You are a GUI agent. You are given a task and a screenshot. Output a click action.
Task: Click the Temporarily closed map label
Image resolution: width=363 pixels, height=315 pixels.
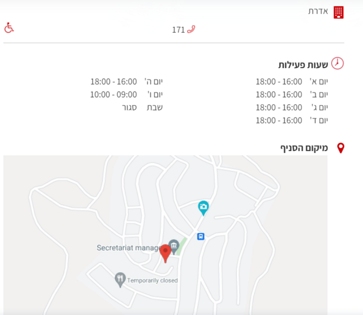pos(153,280)
